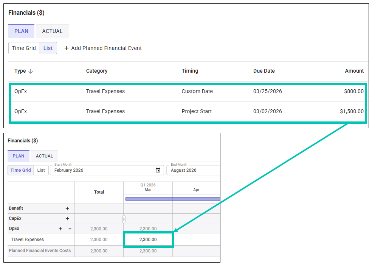This screenshot has width=372, height=266.
Task: Click the Start Month field showing February 2026
Action: pyautogui.click(x=102, y=170)
